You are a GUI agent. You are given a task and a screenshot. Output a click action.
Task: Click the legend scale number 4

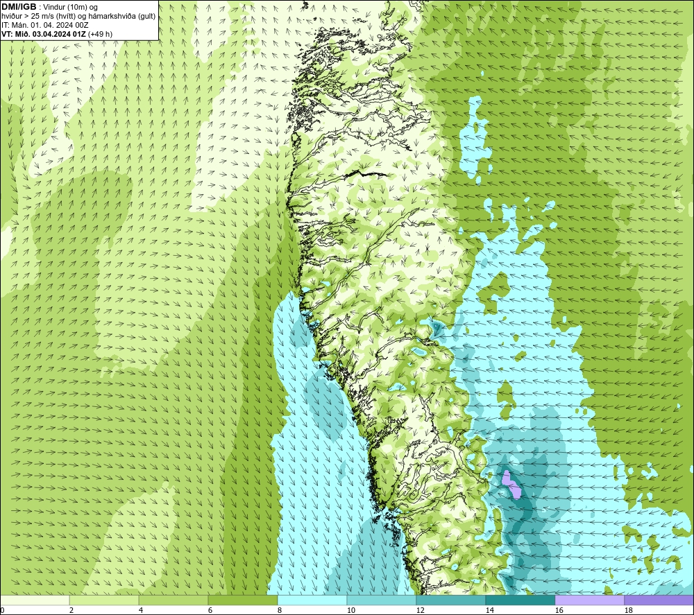pyautogui.click(x=141, y=611)
